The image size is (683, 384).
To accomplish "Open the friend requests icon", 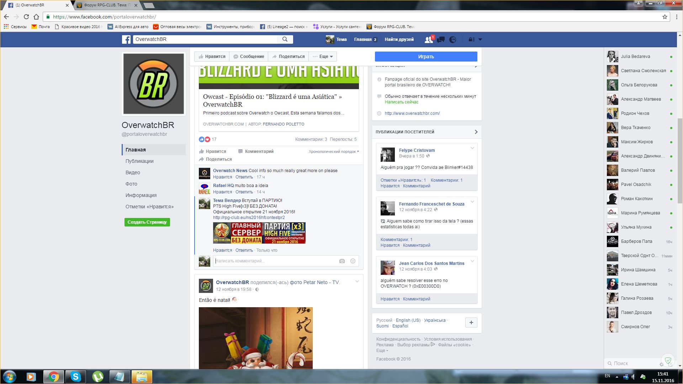I will point(429,39).
